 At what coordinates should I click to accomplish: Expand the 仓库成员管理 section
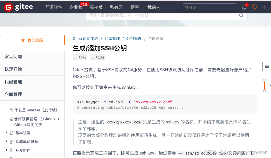[7, 142]
